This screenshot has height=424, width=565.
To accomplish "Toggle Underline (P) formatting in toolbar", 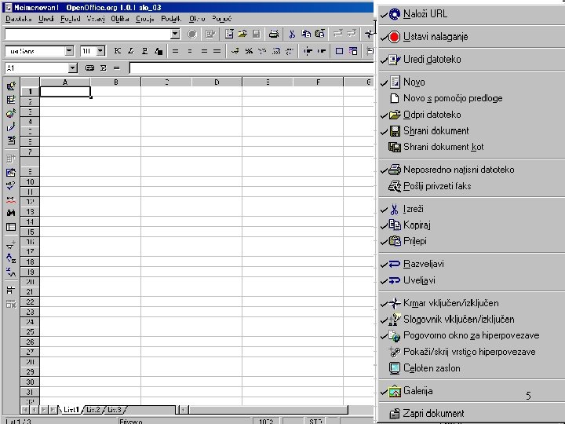I will click(x=144, y=51).
